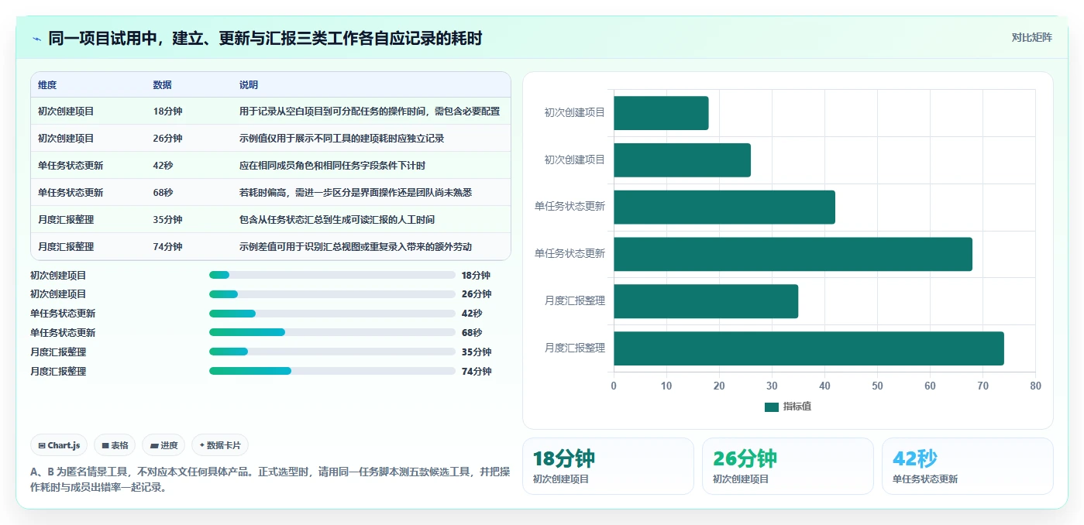Click the page title about 建立、更新与汇报
The height and width of the screenshot is (525, 1084).
[x=265, y=38]
